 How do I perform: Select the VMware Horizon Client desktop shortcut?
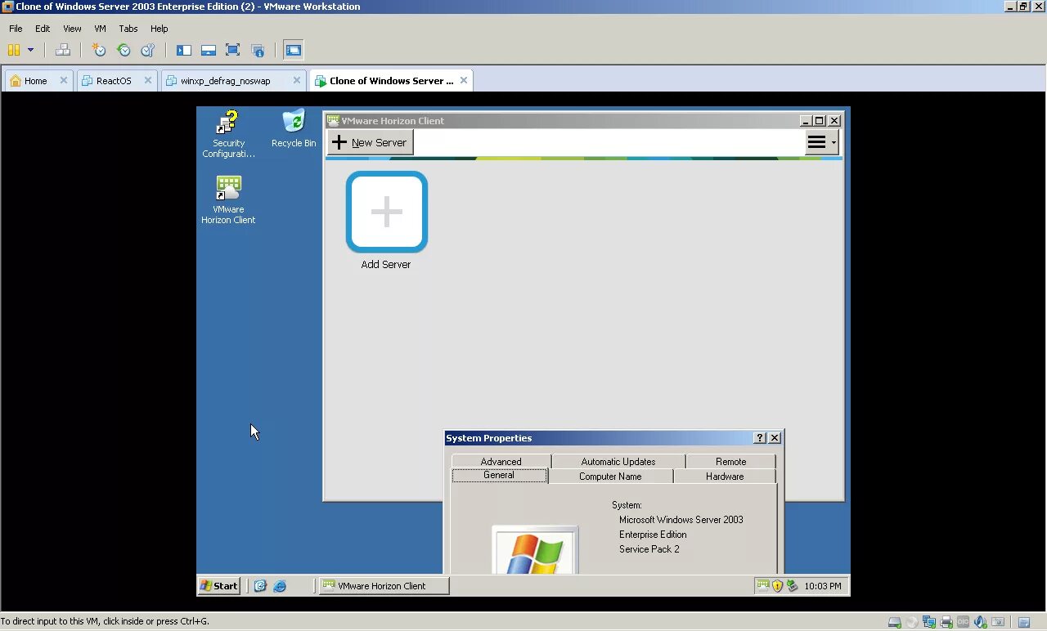[x=228, y=200]
